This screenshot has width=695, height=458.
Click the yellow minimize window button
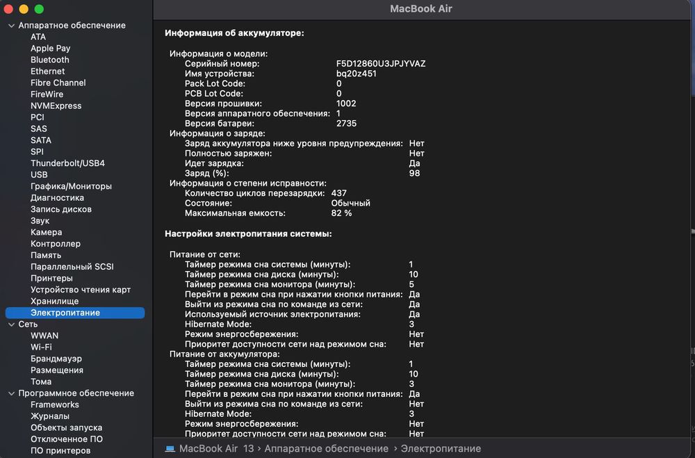[24, 9]
